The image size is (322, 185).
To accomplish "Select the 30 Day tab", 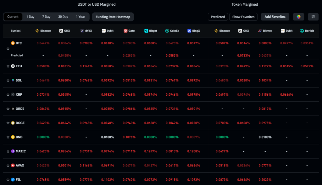I will (x=63, y=17).
